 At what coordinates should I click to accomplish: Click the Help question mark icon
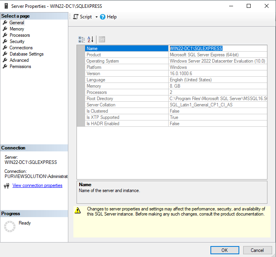click(x=103, y=17)
